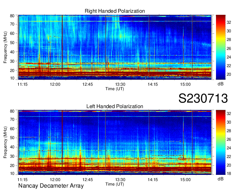Click the Right Handed Polarization spectrogram
The width and height of the screenshot is (235, 190).
115,46
